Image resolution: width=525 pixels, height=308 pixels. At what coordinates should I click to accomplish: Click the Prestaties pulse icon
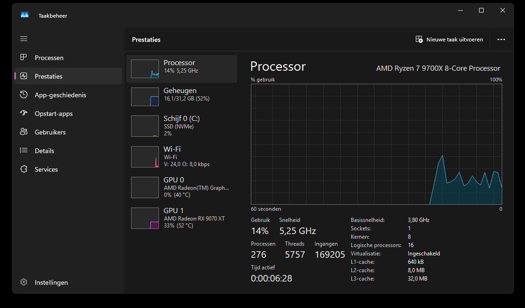click(x=24, y=76)
